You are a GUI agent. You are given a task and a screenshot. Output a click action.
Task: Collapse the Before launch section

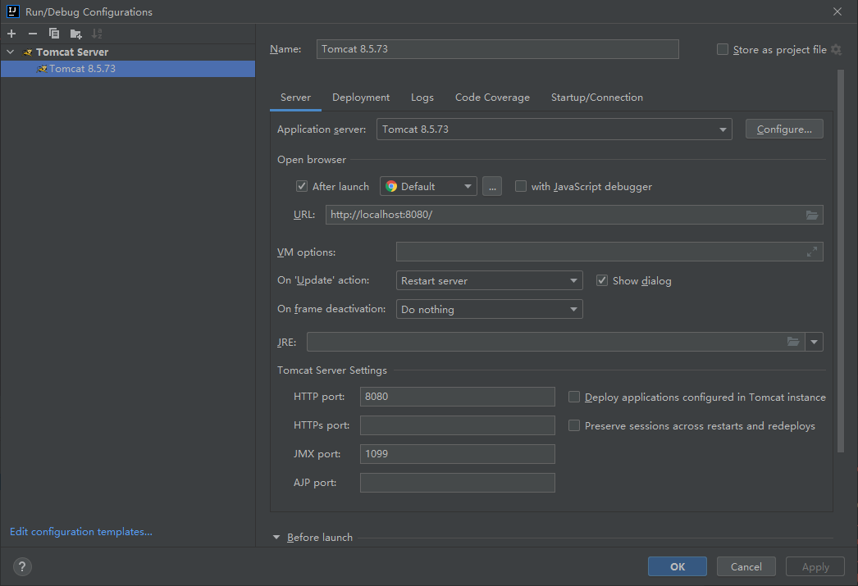point(277,538)
